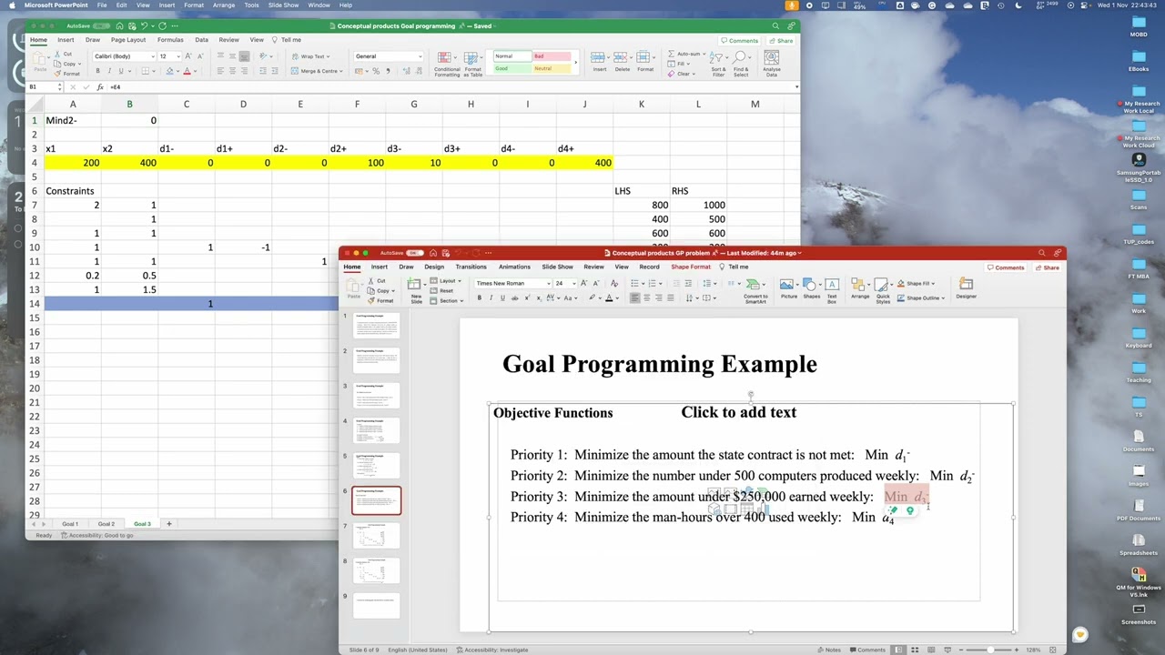Click Italic button in Excel ribbon
This screenshot has height=655, width=1165.
coord(109,71)
